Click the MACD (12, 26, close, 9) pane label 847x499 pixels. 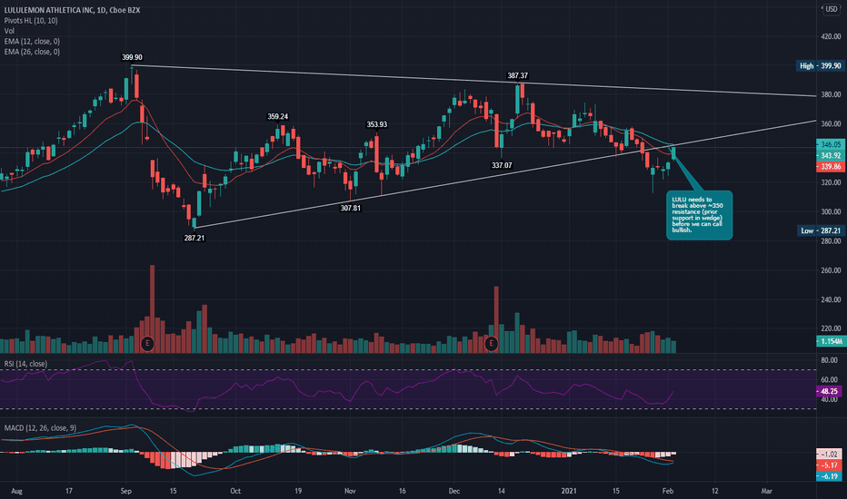click(40, 428)
